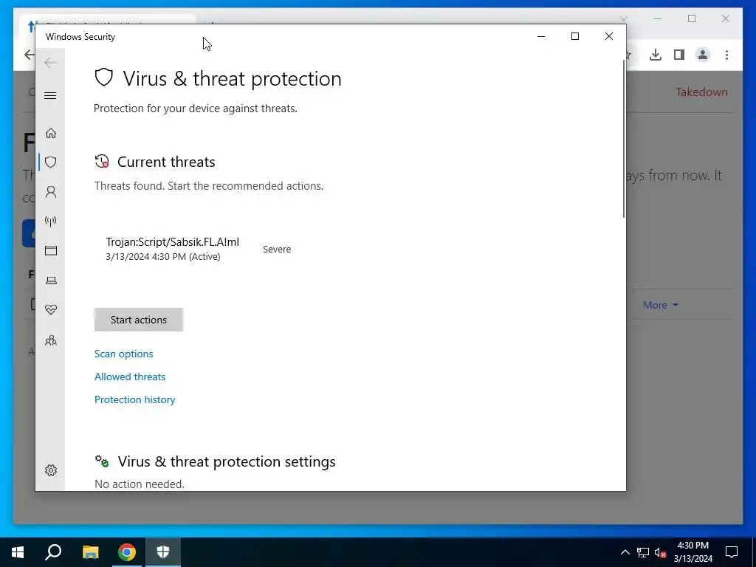
Task: Click Takedown link in browser page
Action: coord(701,92)
